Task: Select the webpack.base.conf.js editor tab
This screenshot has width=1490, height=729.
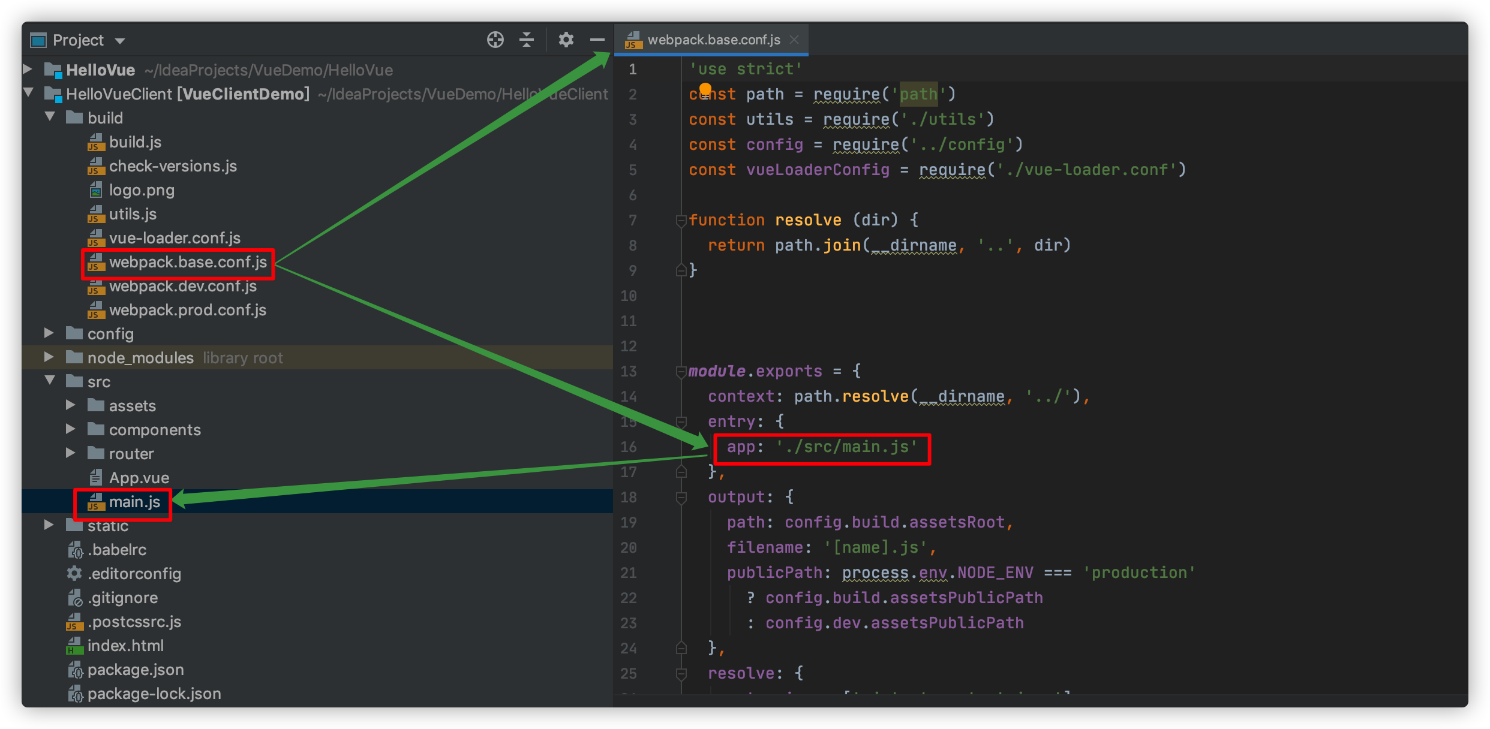Action: (x=713, y=40)
